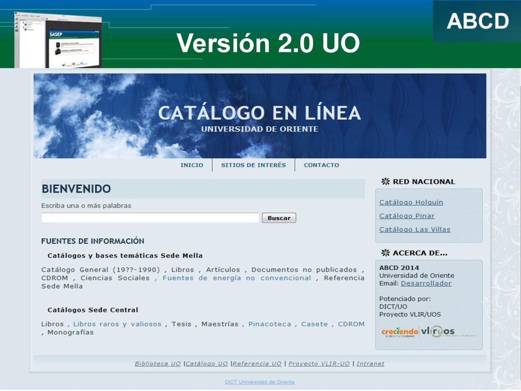Image resolution: width=521 pixels, height=391 pixels.
Task: Open Ciencias Sociales database
Action: click(115, 278)
